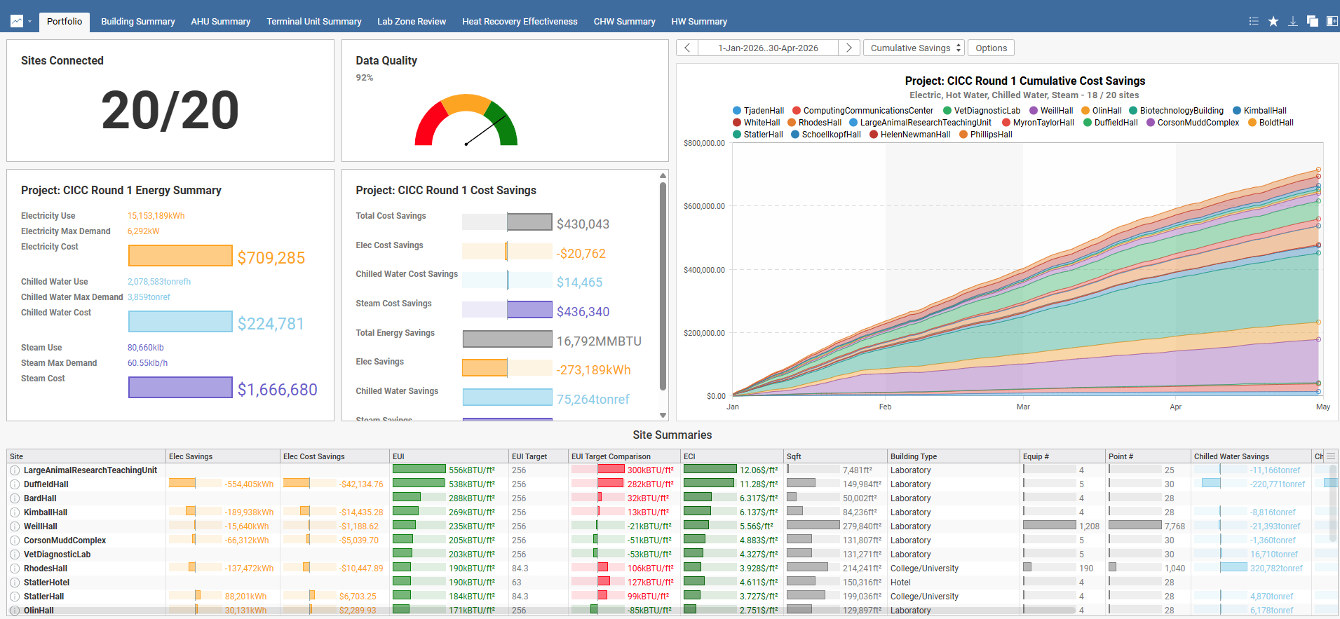Screen dimensions: 1340x619
Task: Toggle ComputingCommunicationsCenter legend entry
Action: coord(862,111)
